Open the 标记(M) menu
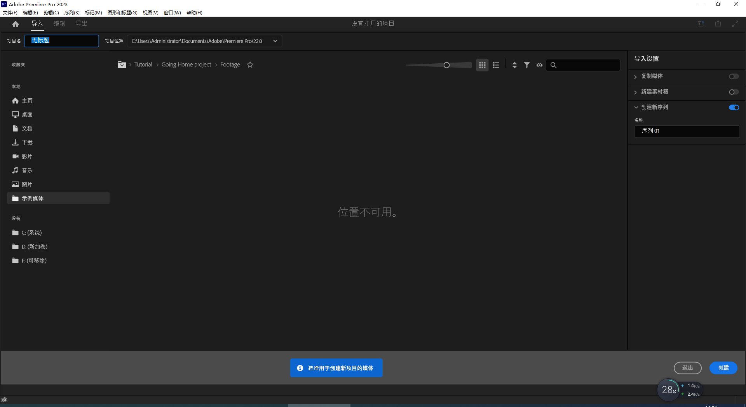The width and height of the screenshot is (746, 407). [x=93, y=12]
